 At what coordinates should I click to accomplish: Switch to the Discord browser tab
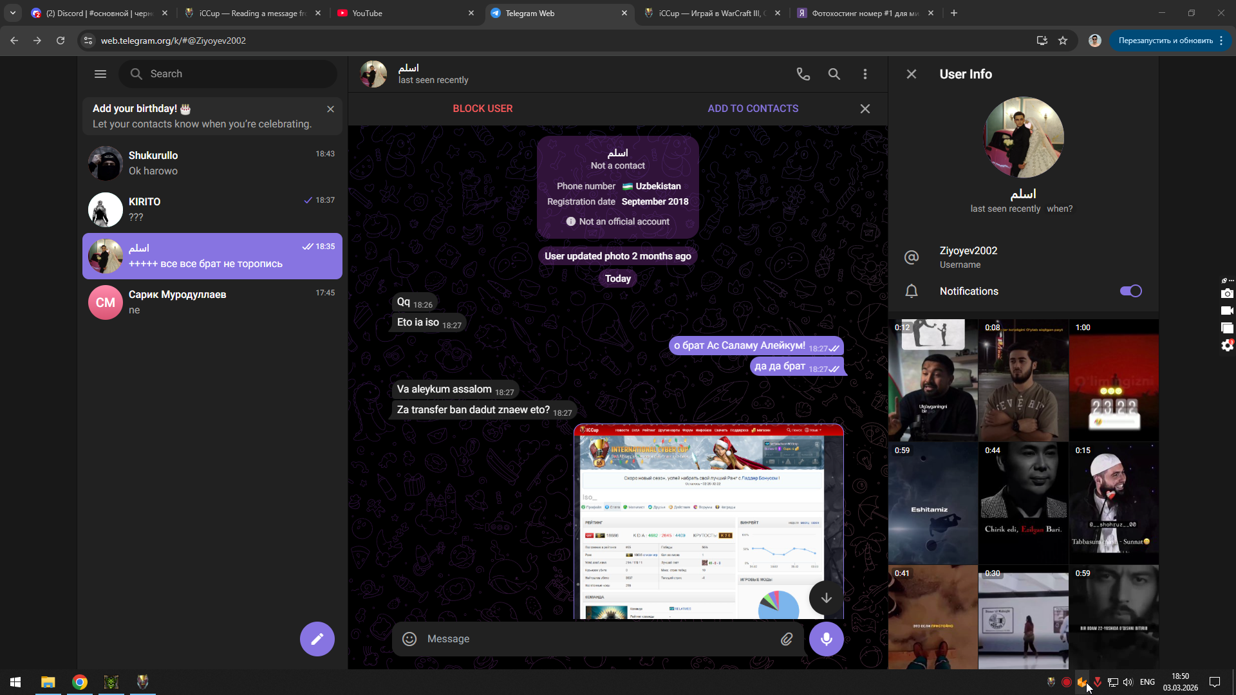pos(97,13)
